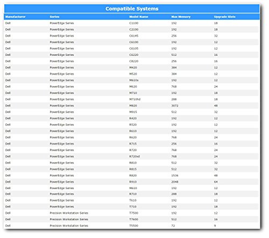
Task: Select model C1100 cell
Action: point(134,23)
